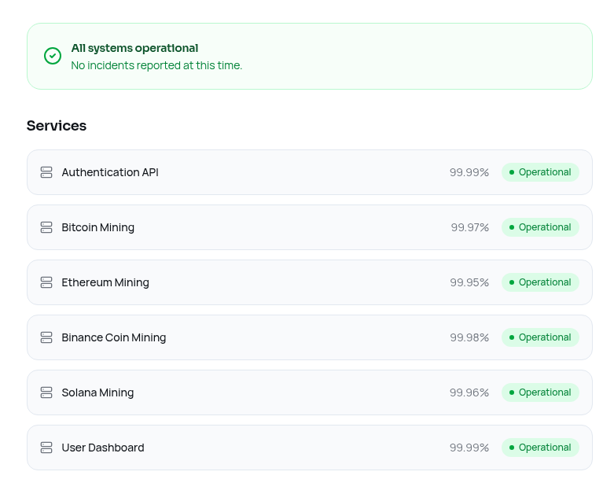
Task: Click the server icon beside Ethereum Mining
Action: (x=46, y=282)
